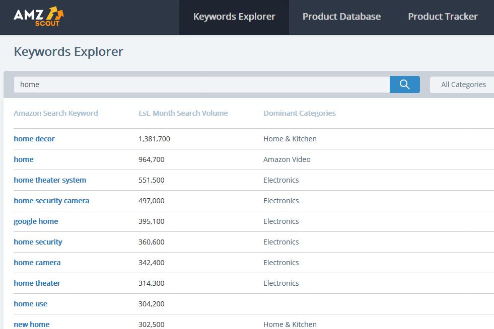Select the 'home' keyword link

24,159
